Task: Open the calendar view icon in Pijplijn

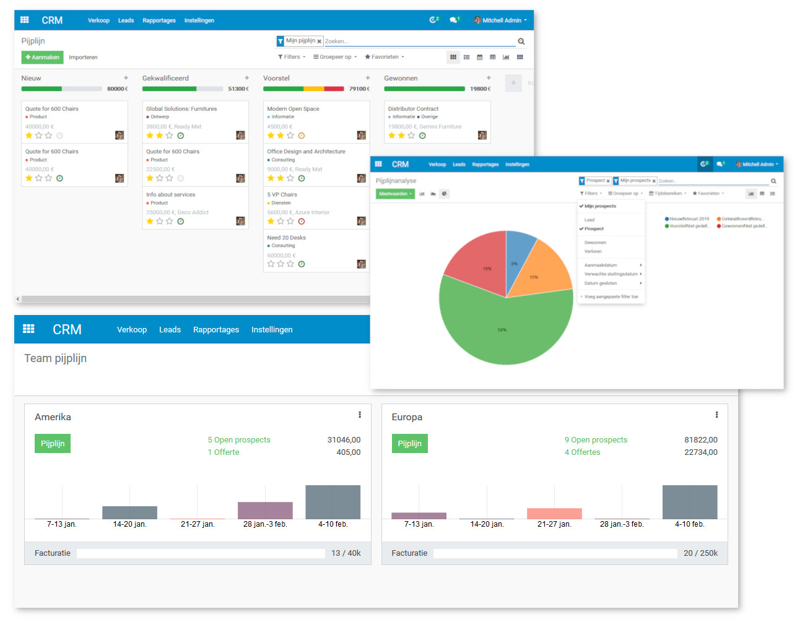Action: pyautogui.click(x=479, y=57)
